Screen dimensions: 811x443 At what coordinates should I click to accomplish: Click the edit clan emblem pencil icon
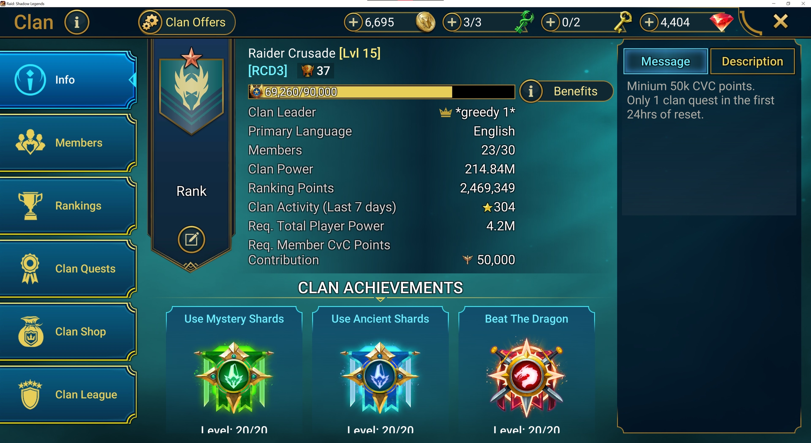pos(191,240)
